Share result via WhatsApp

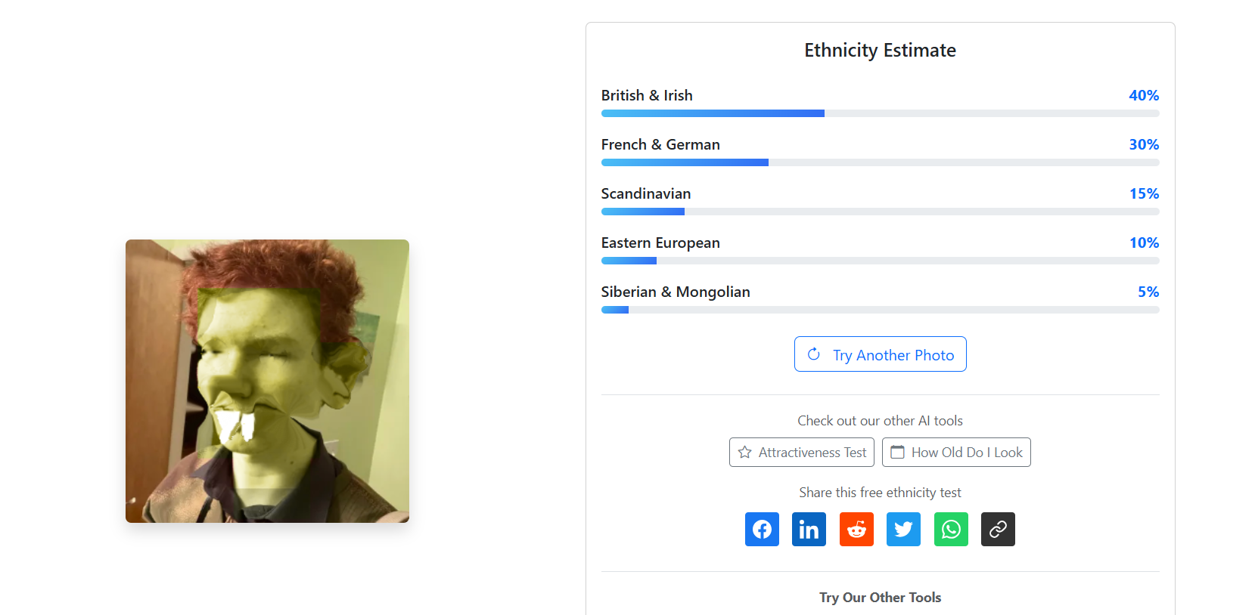(x=951, y=530)
